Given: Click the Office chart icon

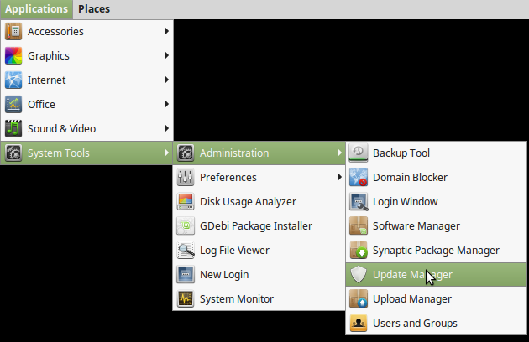Looking at the screenshot, I should [13, 104].
